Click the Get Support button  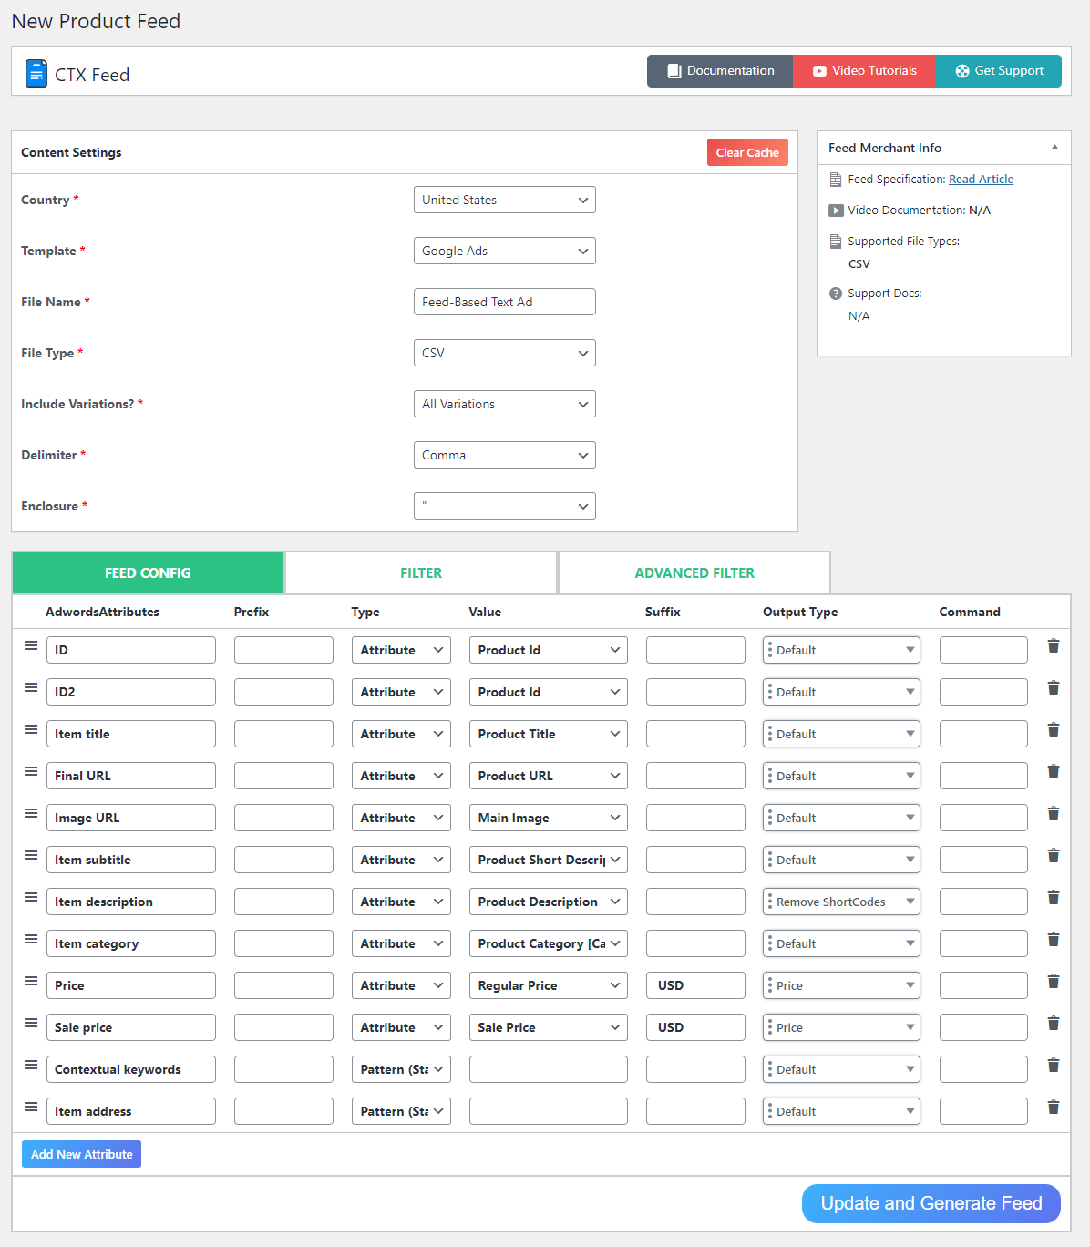coord(998,71)
